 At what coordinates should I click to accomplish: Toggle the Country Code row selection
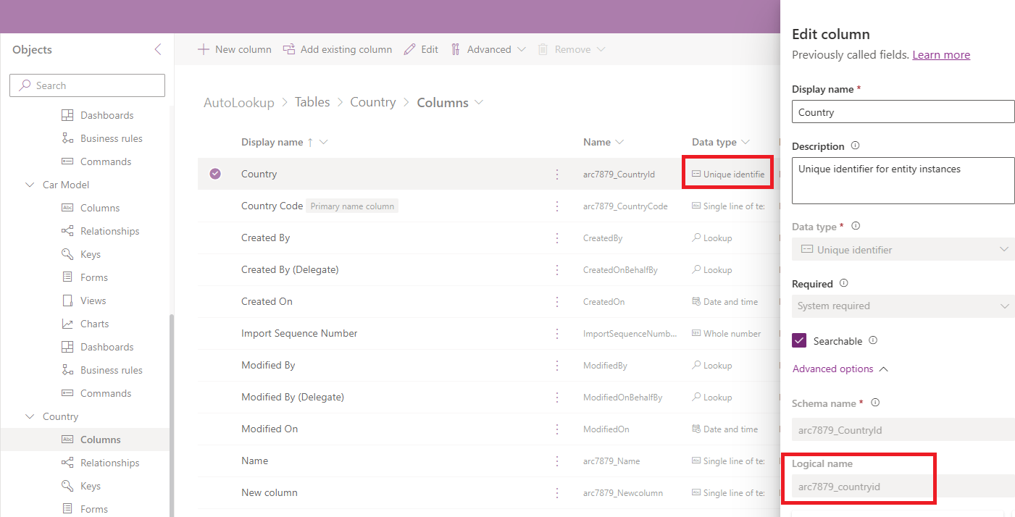point(215,205)
